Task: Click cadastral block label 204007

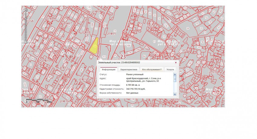Action: (x=67, y=23)
